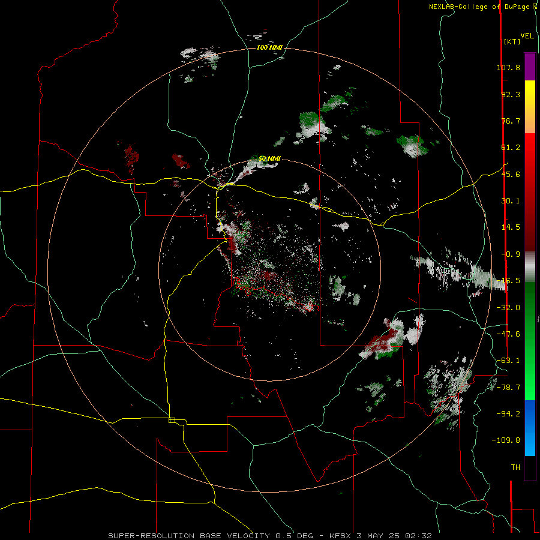This screenshot has width=540, height=540.
Task: Click the 02:32 timestamp in caption
Action: (419, 536)
